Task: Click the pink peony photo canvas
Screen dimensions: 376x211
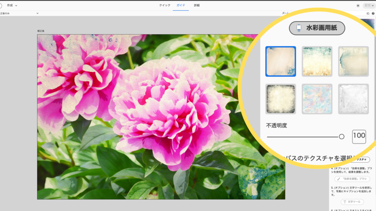Action: [161, 117]
